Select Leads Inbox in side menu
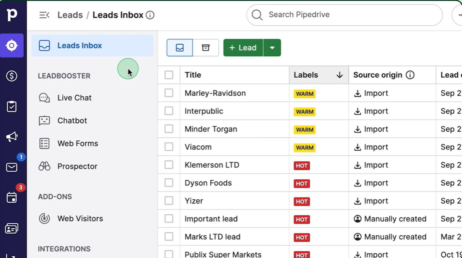462x258 pixels. [x=92, y=46]
